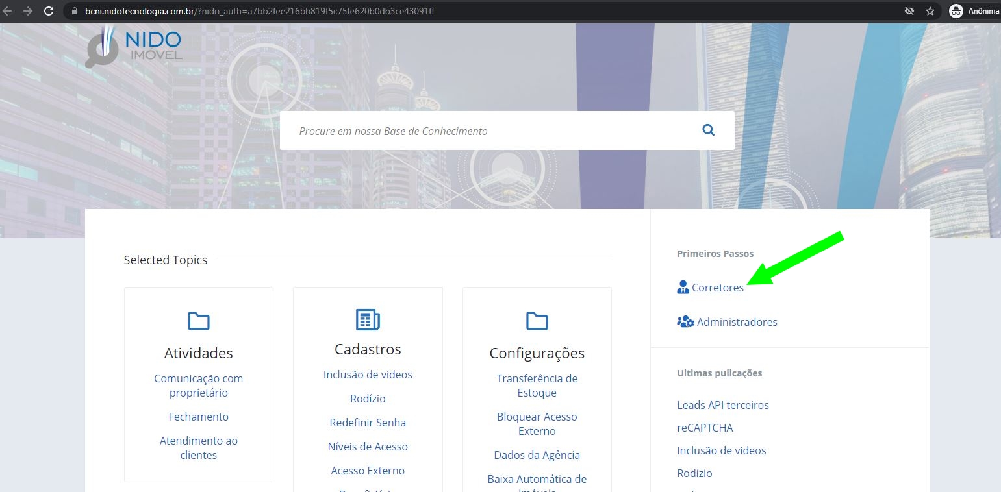Click the Nido Imóvel logo
The height and width of the screenshot is (492, 1001).
pos(134,47)
